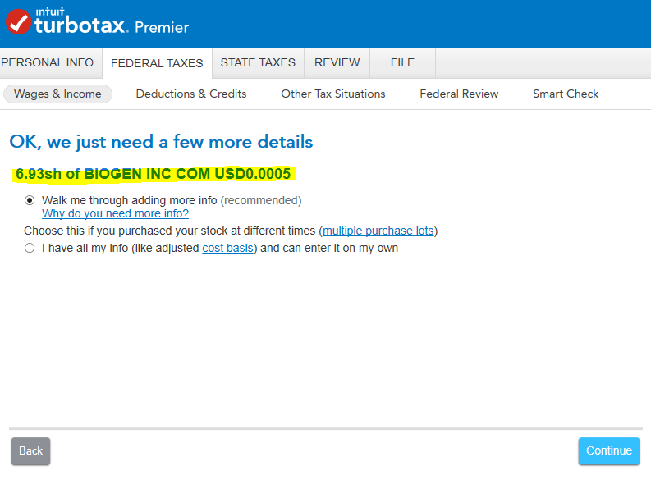
Task: Open Deductions & Credits section
Action: (x=191, y=94)
